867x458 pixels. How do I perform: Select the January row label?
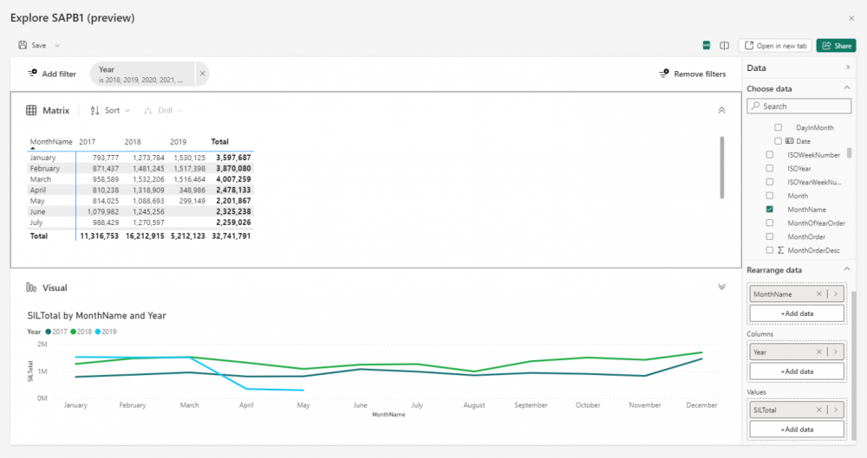(x=42, y=158)
